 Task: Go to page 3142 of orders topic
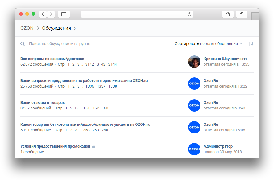click(90, 64)
